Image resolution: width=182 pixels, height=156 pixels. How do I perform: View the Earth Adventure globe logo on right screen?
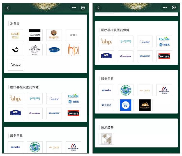click(x=126, y=90)
